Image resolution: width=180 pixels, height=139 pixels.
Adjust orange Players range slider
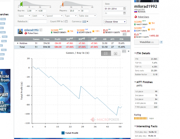click(63, 4)
